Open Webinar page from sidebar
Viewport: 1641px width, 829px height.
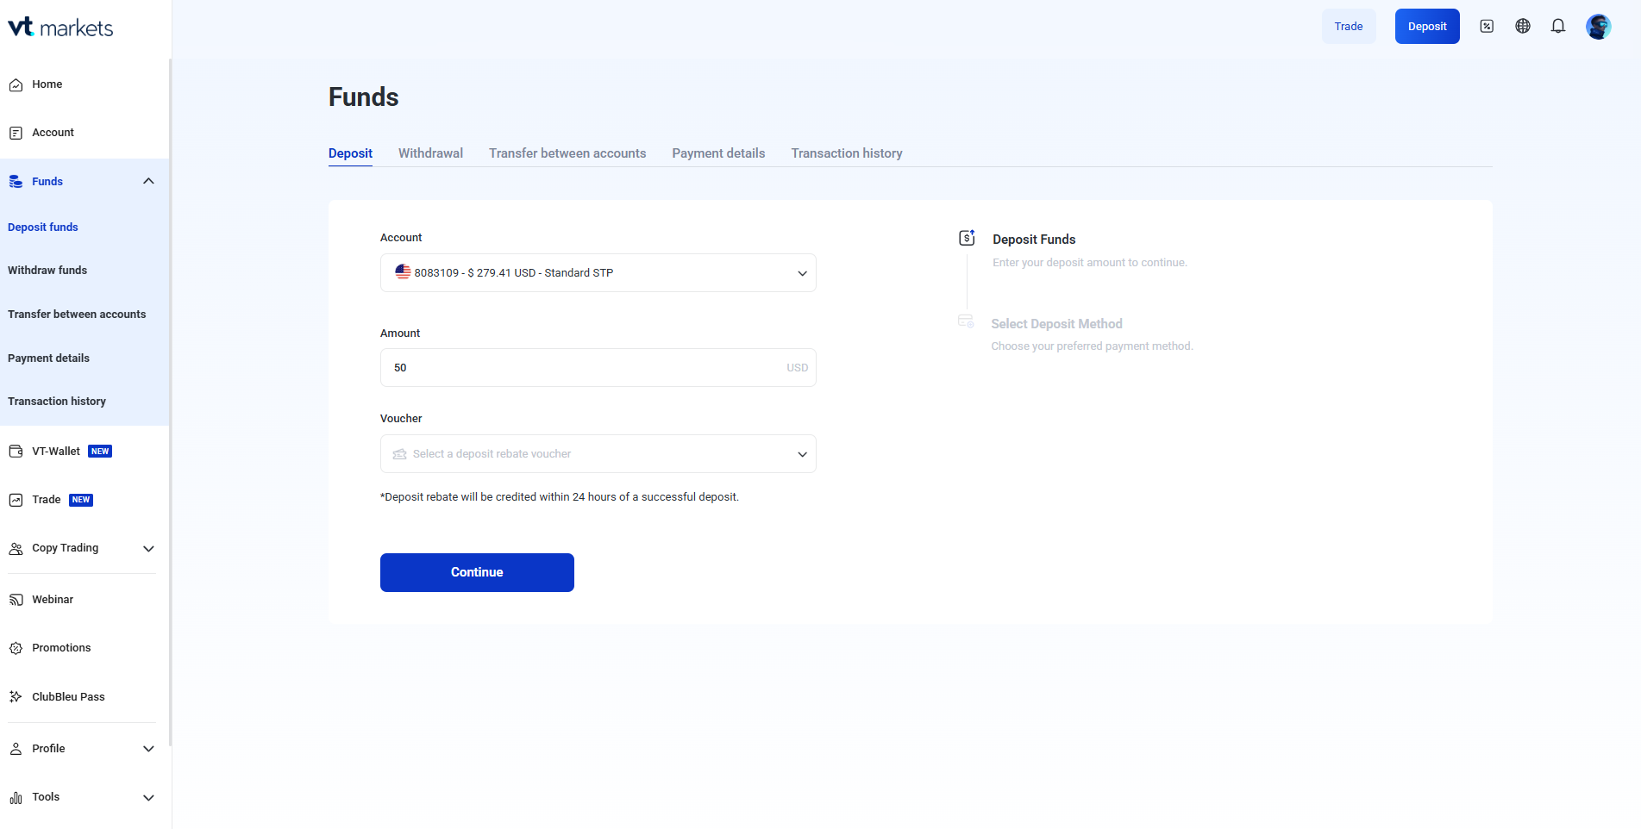tap(53, 600)
